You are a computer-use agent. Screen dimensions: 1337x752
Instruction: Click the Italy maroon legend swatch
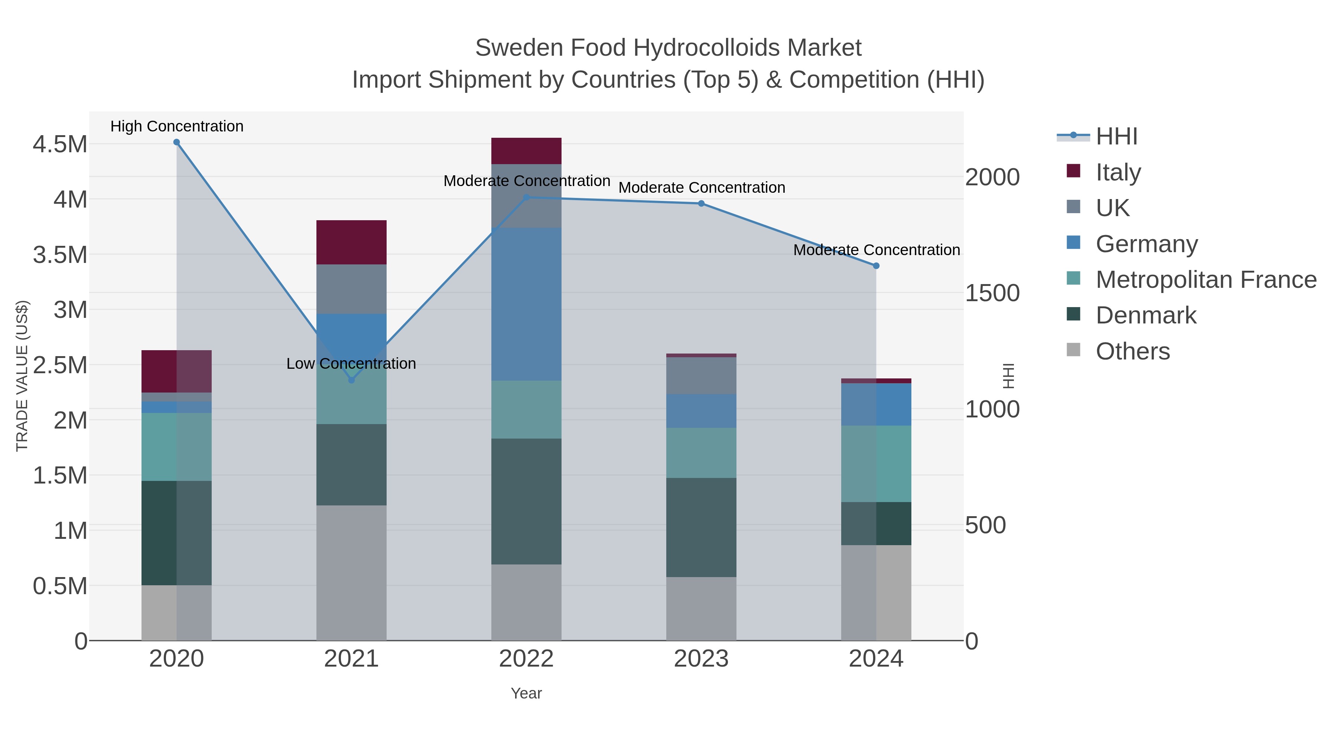click(1073, 171)
